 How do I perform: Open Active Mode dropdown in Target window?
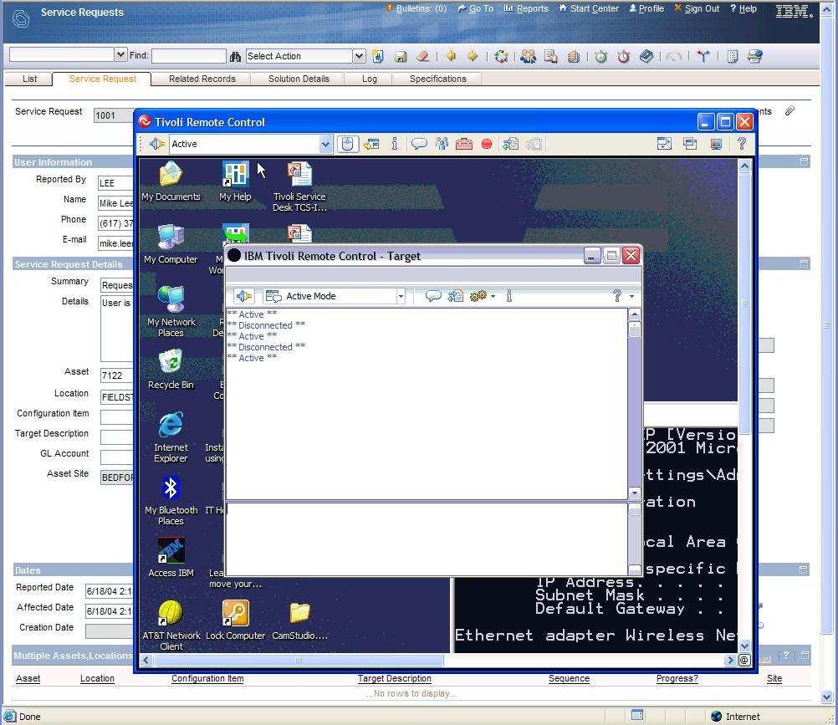coord(401,296)
